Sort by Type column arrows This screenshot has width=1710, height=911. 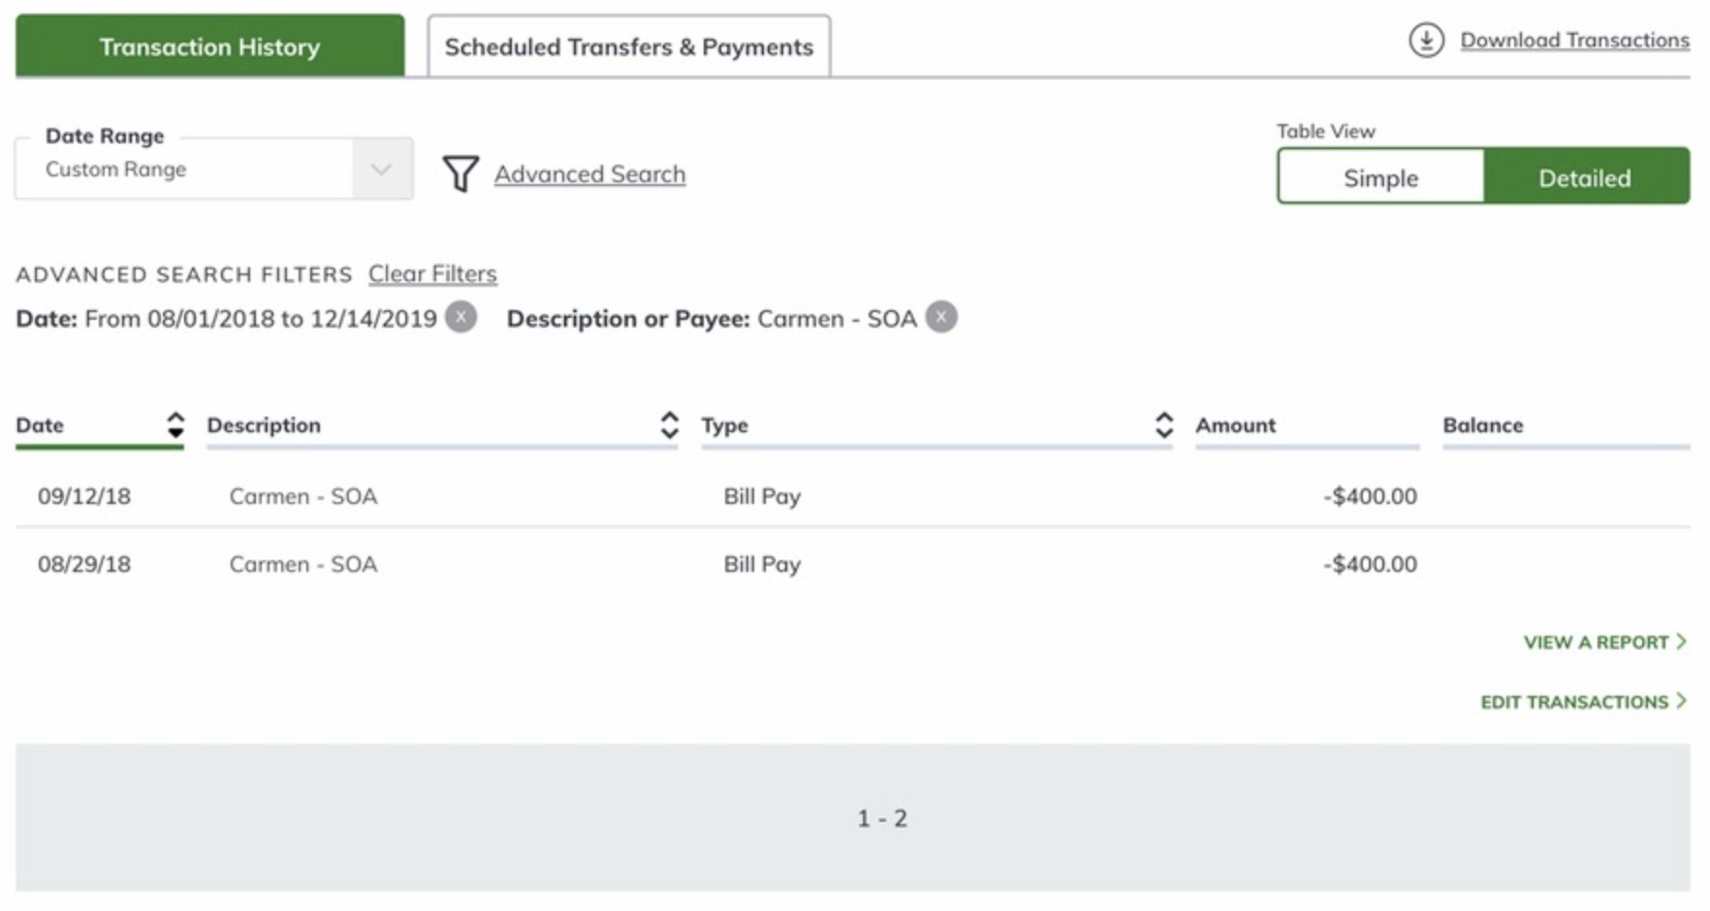pyautogui.click(x=1164, y=425)
